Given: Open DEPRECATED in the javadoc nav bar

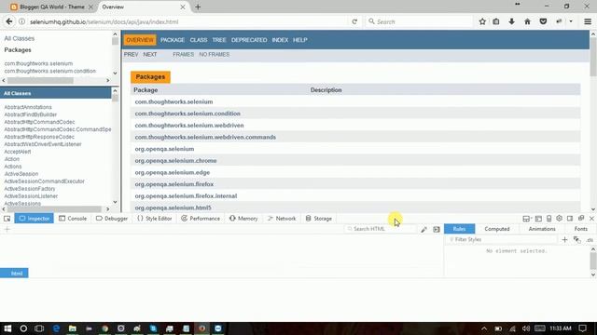Looking at the screenshot, I should [x=249, y=40].
